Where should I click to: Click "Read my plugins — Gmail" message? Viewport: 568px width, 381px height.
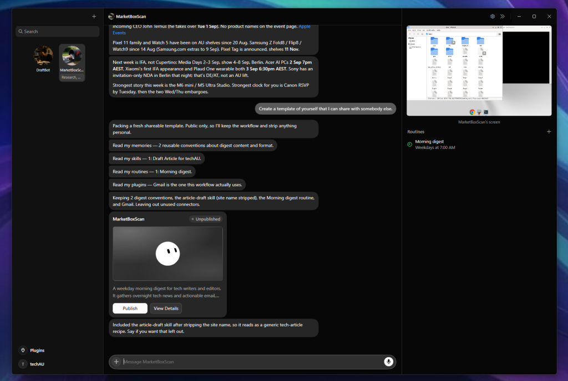[177, 184]
